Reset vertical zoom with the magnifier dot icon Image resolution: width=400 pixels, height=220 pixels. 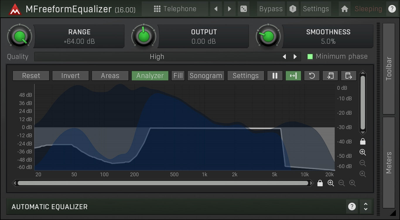click(363, 174)
